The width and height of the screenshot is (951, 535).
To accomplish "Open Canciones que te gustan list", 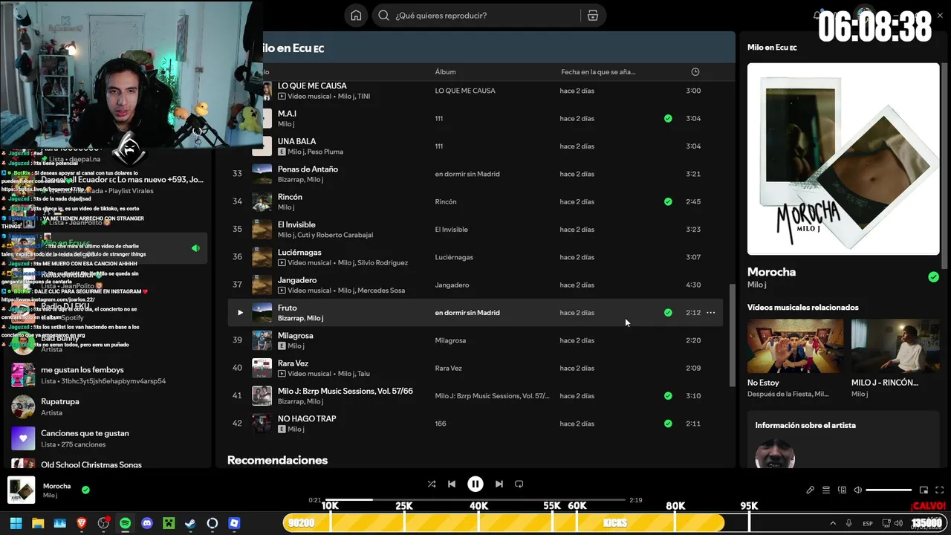I will (x=106, y=438).
